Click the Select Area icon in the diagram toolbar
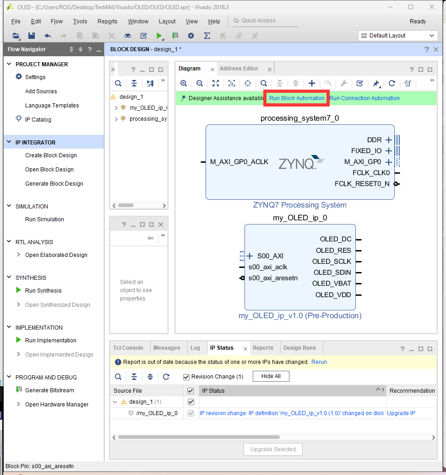The height and width of the screenshot is (475, 446). point(232,83)
